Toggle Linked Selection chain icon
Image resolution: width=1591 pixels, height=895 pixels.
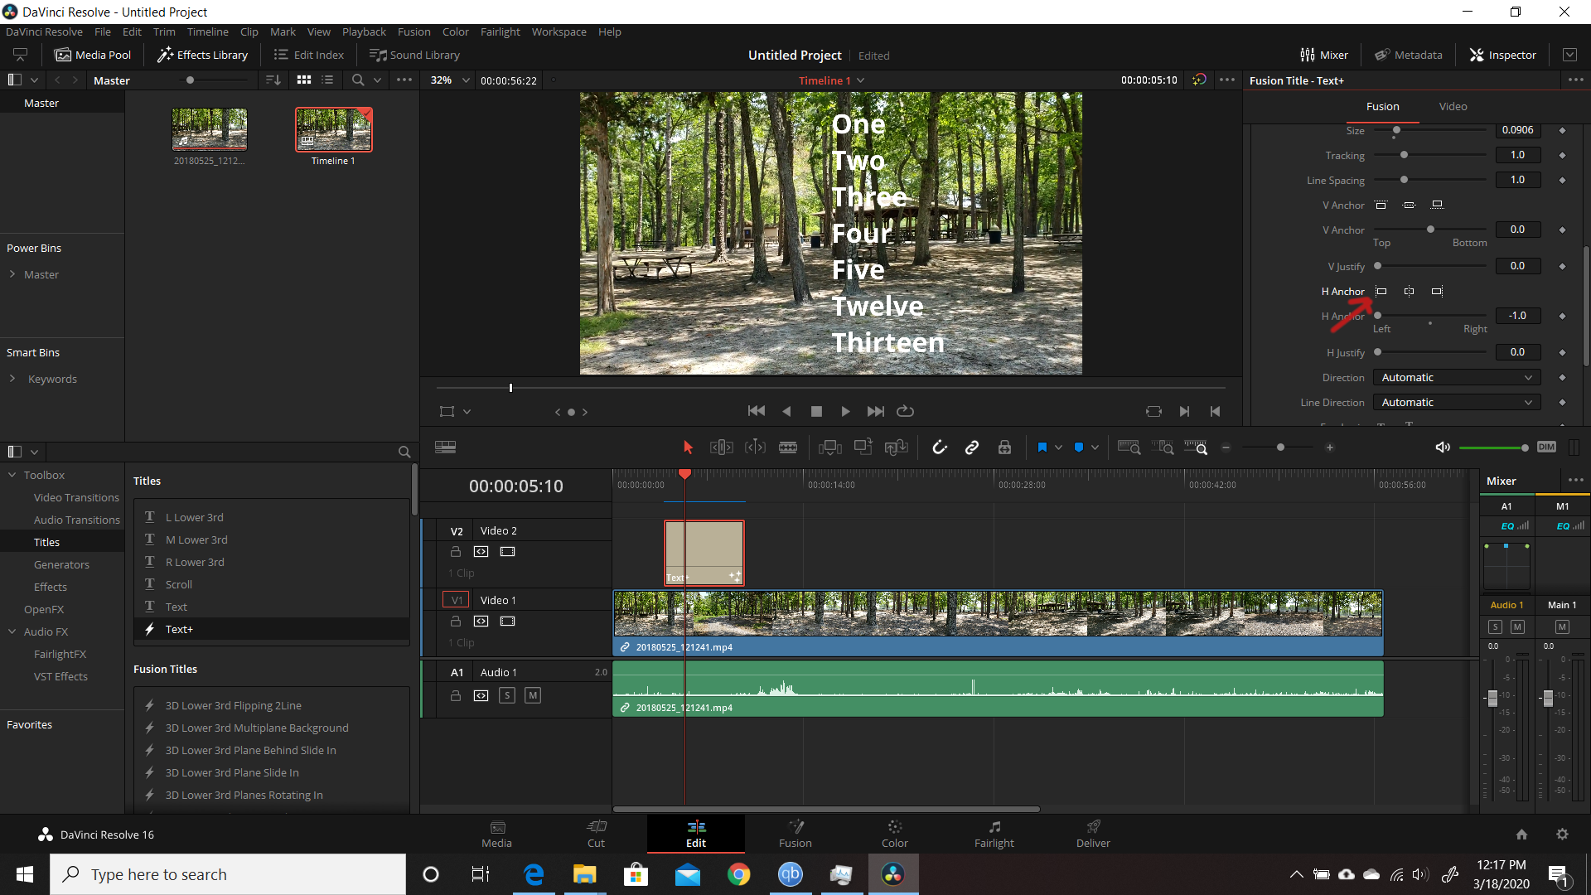(972, 447)
